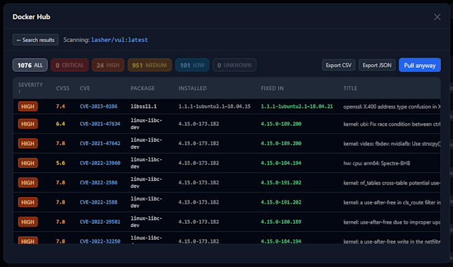Viewport: 453px width, 267px height.
Task: Open CVE-2022-2586 link
Action: point(99,182)
